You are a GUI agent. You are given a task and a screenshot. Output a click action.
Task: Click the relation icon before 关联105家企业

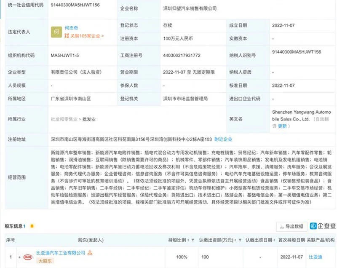67,36
